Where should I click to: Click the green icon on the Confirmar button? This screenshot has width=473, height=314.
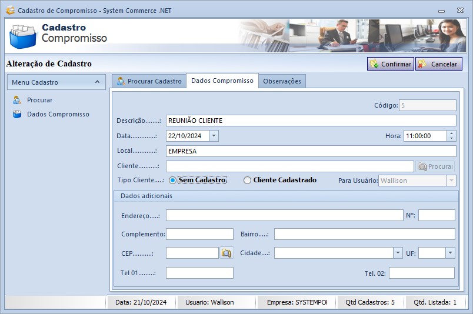click(x=374, y=64)
